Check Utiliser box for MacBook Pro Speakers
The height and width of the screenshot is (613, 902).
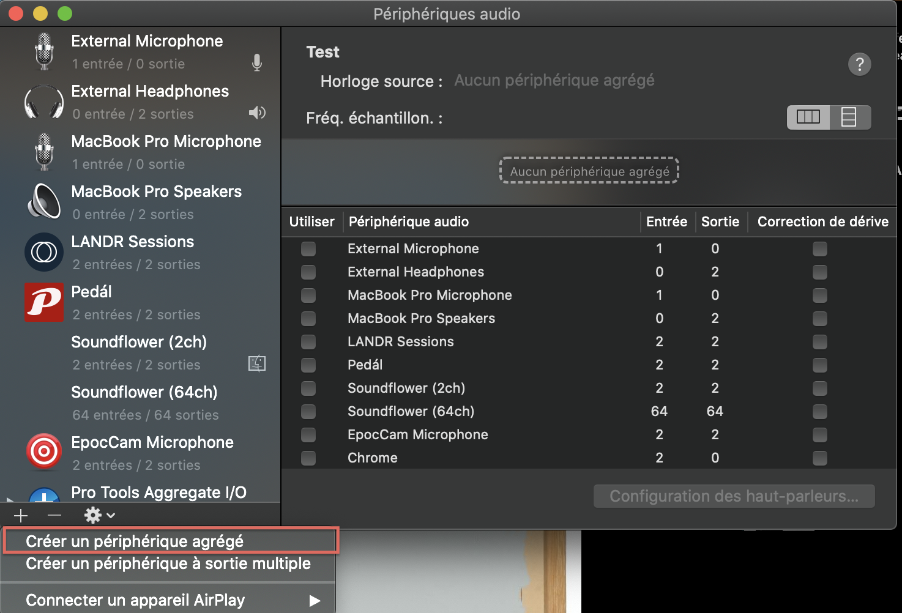click(x=308, y=319)
